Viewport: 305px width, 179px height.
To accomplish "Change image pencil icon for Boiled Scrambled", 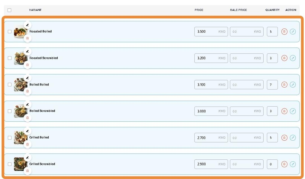I will coord(28,104).
